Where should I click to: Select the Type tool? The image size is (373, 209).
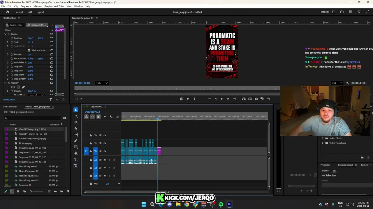point(76,159)
